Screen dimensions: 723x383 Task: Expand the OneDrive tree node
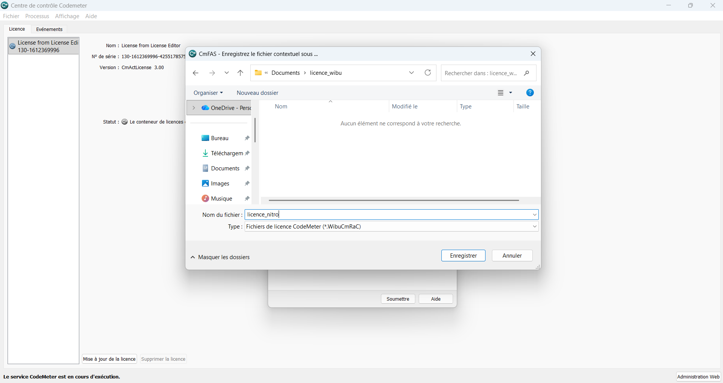(x=194, y=108)
